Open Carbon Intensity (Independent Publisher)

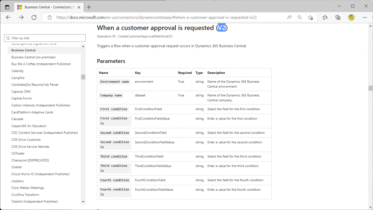[x=41, y=105]
